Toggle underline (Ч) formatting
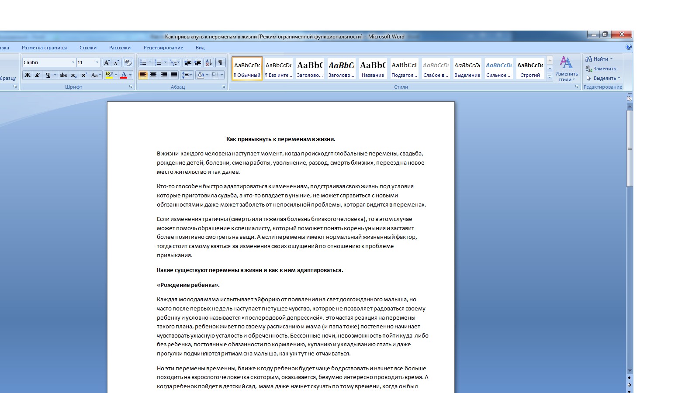Screen dimensions: 699x393 [48, 75]
